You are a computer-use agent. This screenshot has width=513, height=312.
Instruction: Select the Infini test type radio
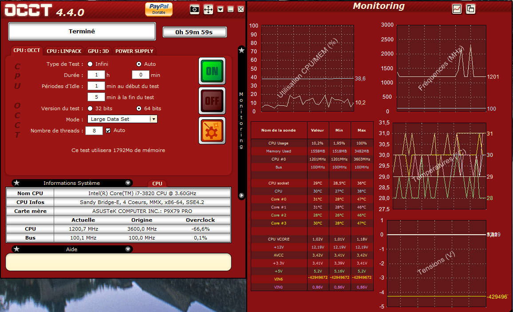pos(90,64)
